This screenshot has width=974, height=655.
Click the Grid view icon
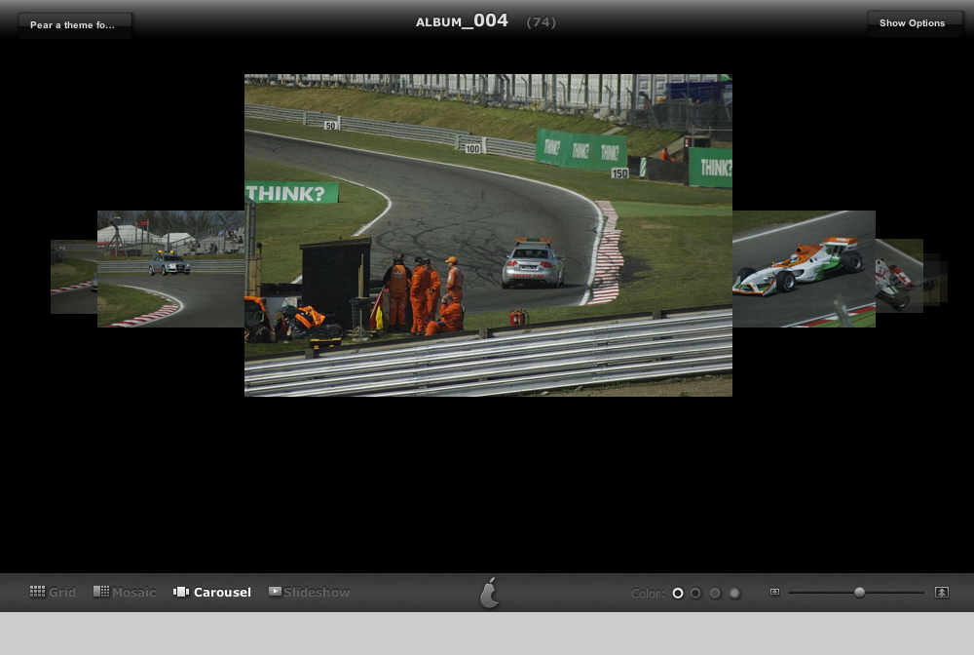(x=37, y=592)
